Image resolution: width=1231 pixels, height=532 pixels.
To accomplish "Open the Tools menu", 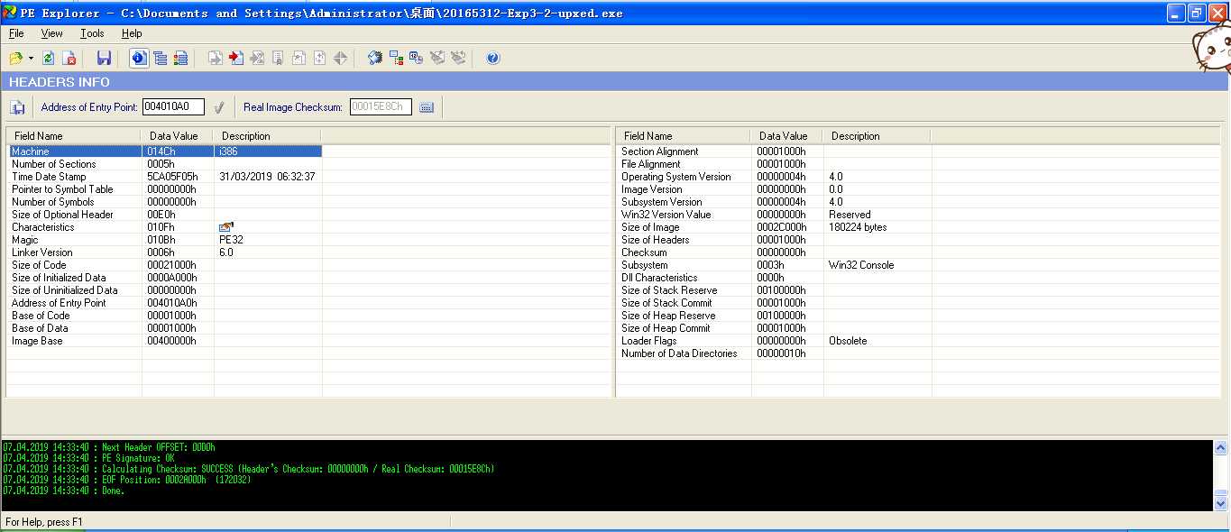I will point(92,33).
